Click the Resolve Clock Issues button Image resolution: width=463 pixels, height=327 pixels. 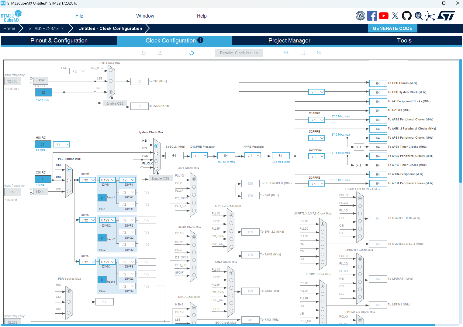(239, 53)
